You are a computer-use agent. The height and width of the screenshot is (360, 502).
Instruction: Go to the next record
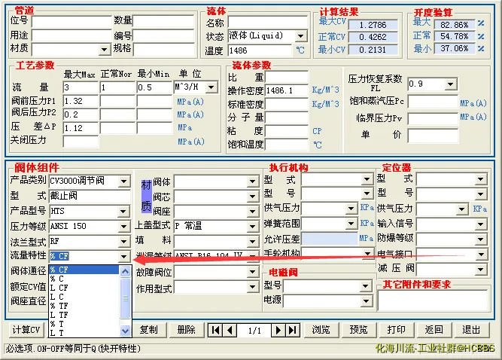[x=278, y=330]
